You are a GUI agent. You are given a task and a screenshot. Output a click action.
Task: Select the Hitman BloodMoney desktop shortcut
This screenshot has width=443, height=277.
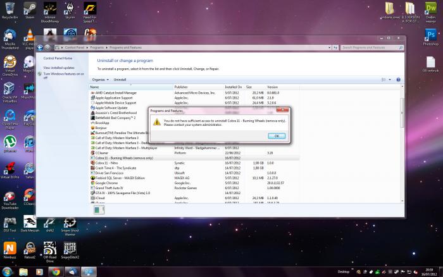click(50, 13)
